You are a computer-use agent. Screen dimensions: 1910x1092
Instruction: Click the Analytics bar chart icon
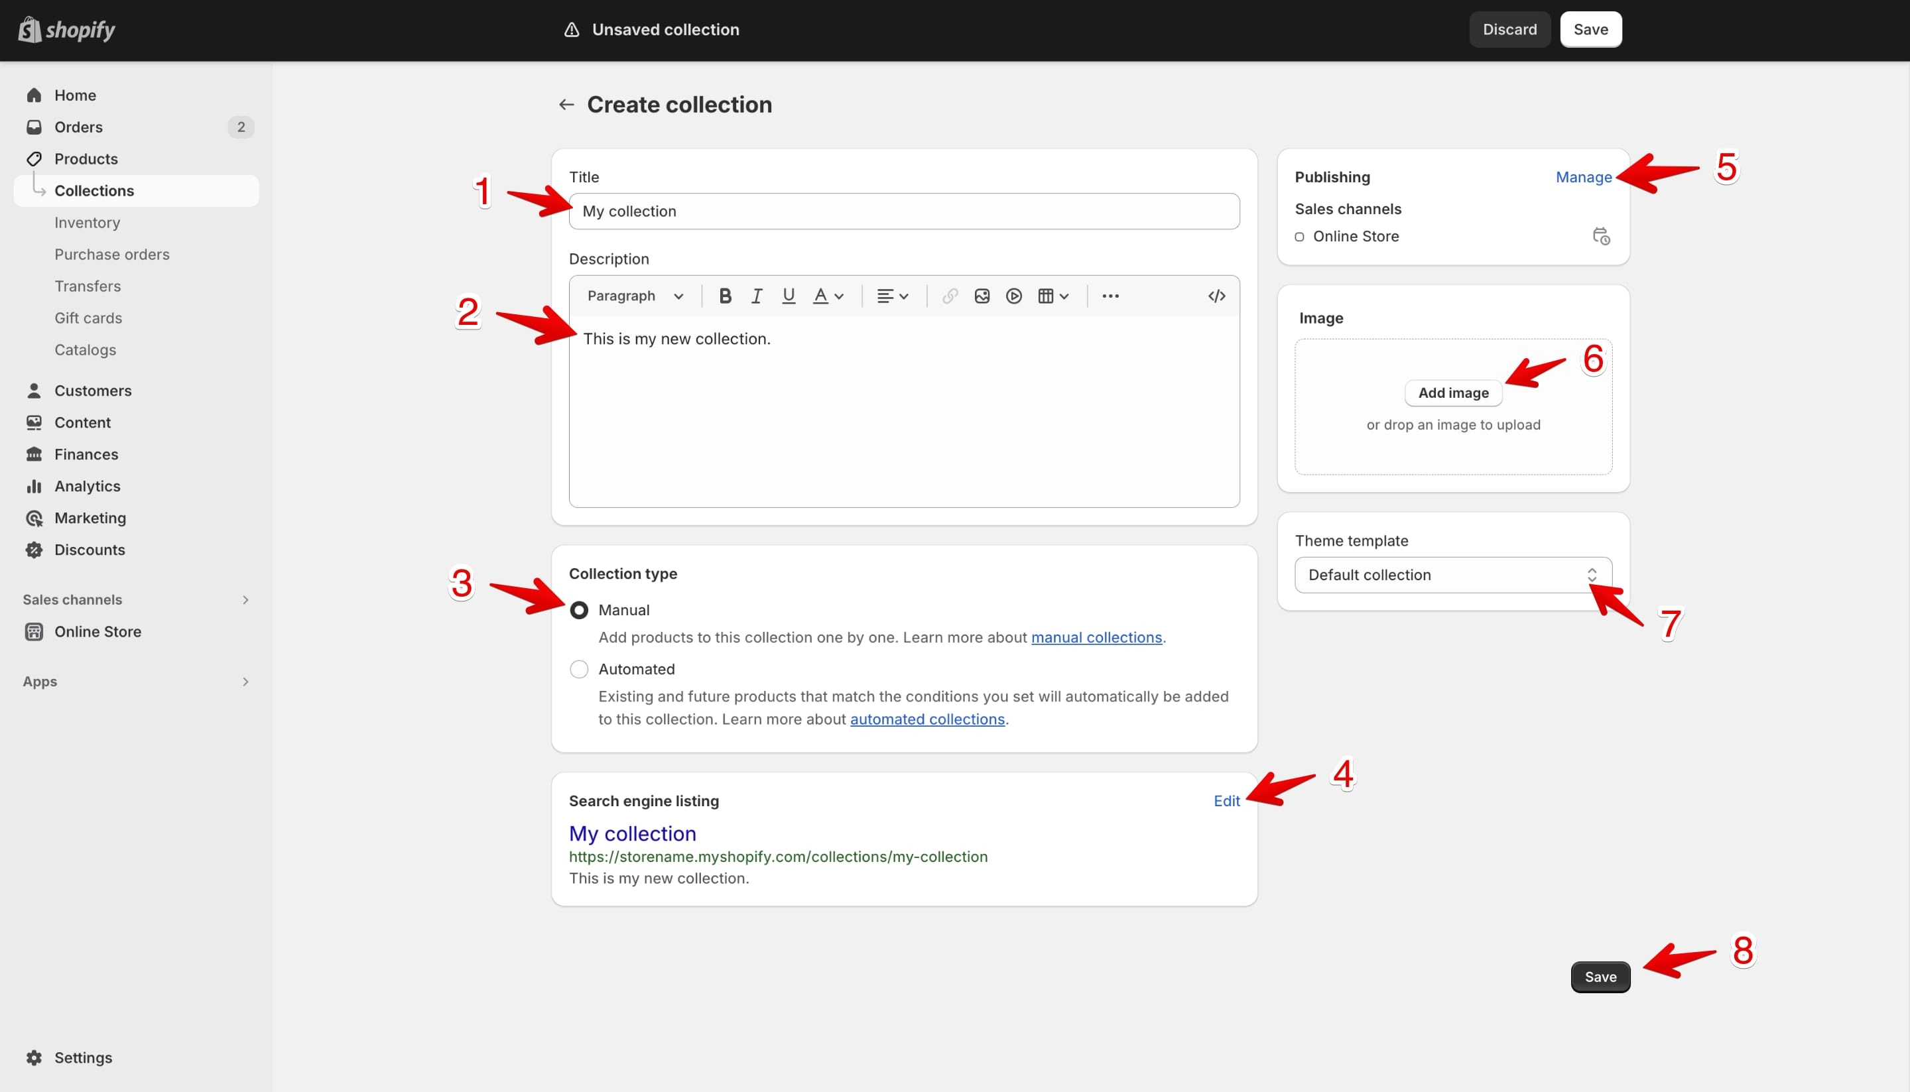click(x=34, y=486)
